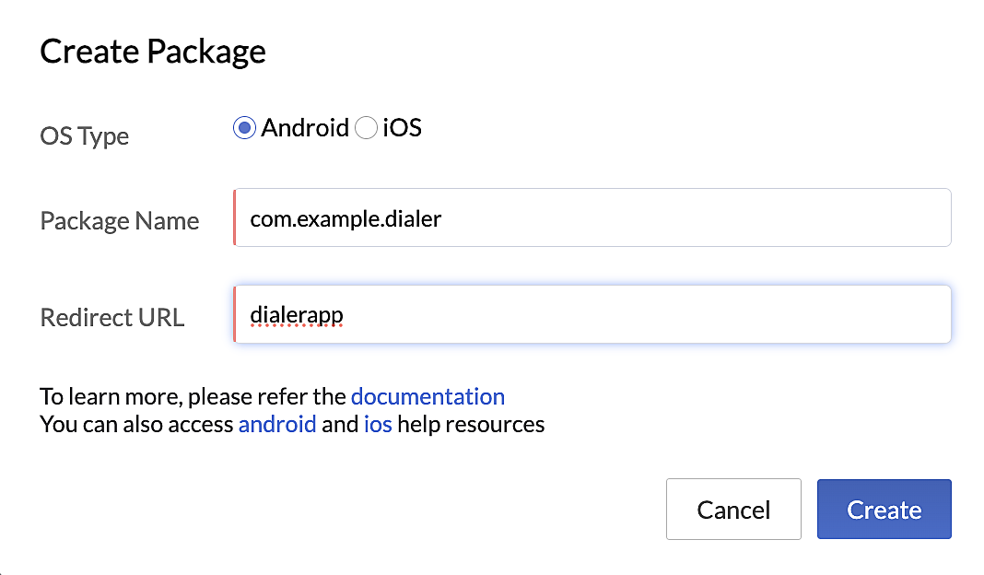Open the ios help resources link
The width and height of the screenshot is (984, 575).
(378, 425)
